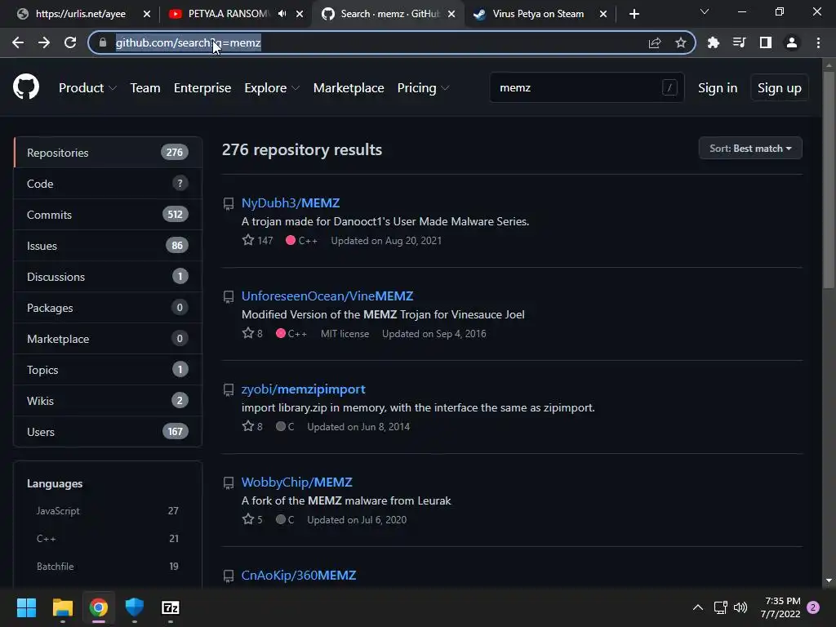Open the volume speaker tray icon
The height and width of the screenshot is (627, 836).
(x=740, y=607)
